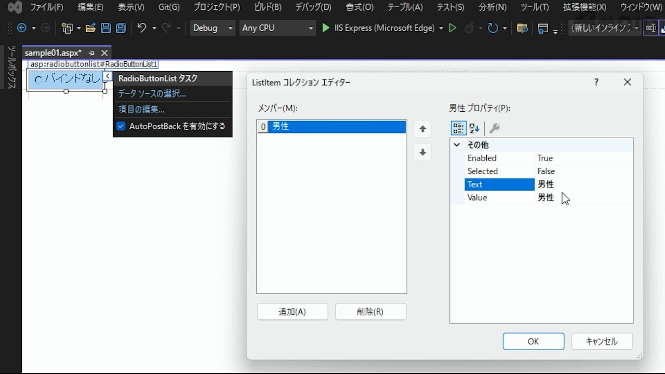Open the ツール(T) menu
Image resolution: width=665 pixels, height=374 pixels.
tap(534, 7)
